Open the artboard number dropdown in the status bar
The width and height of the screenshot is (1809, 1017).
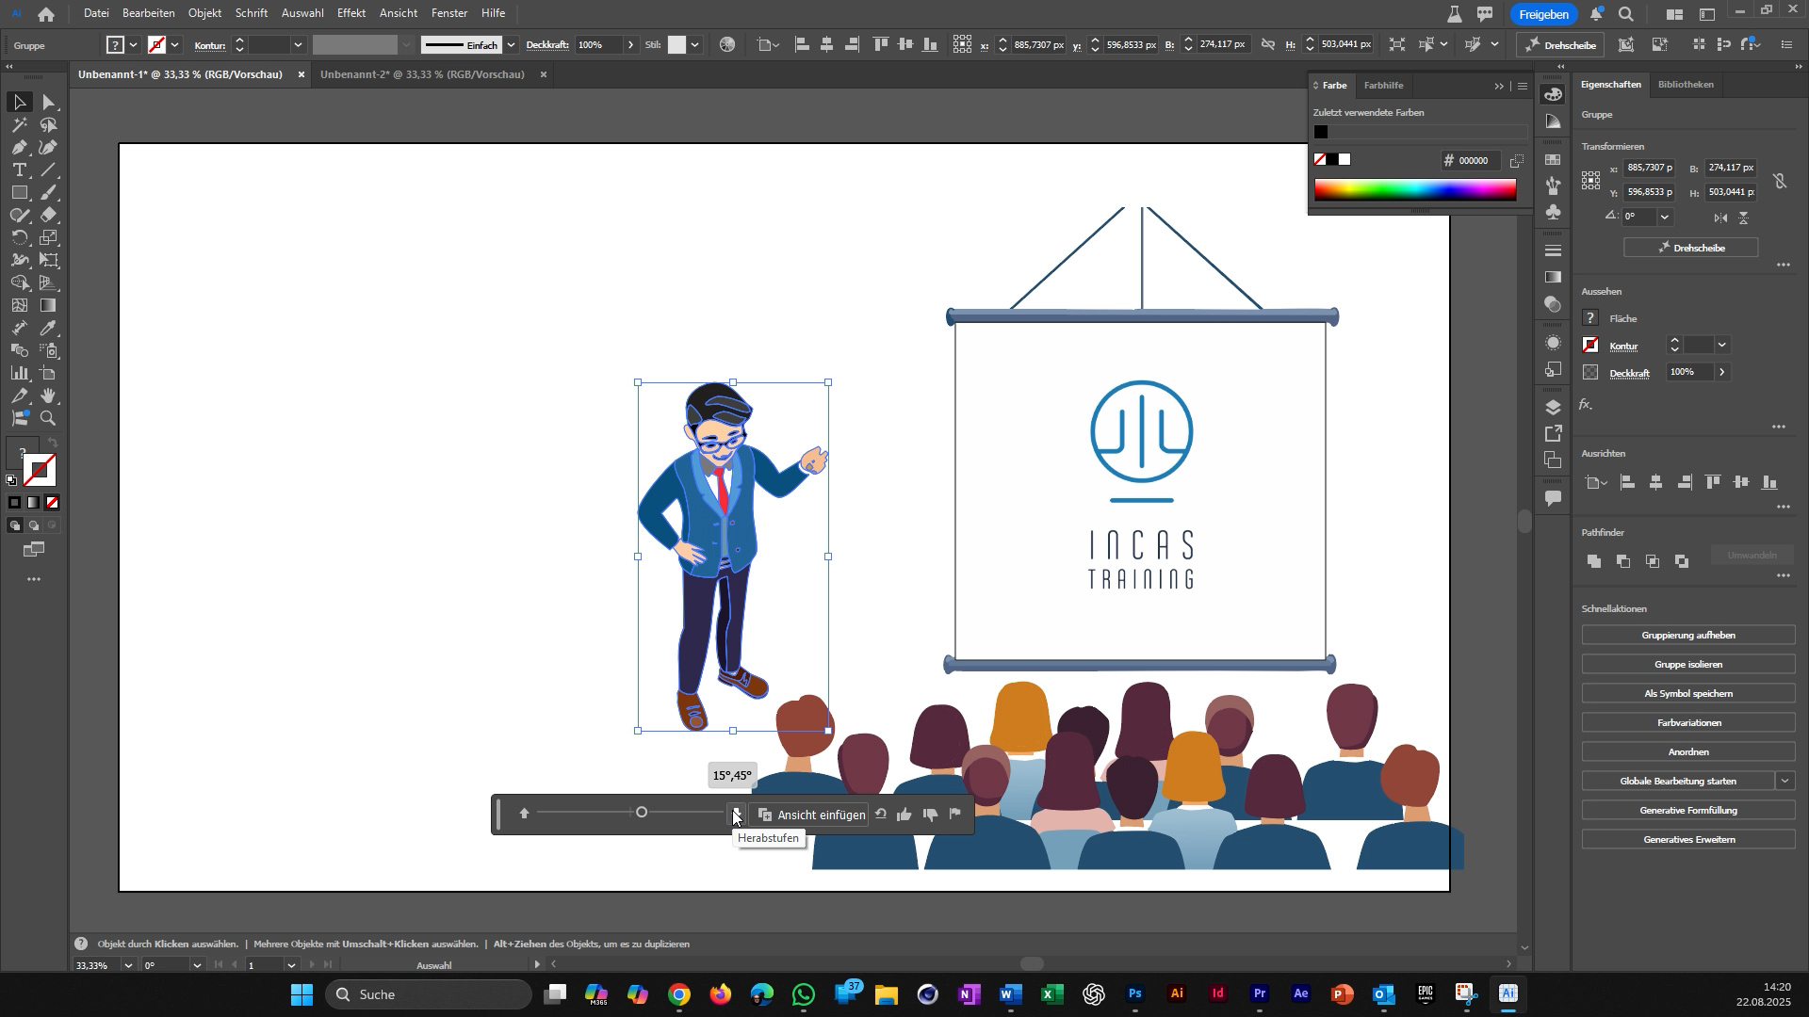[x=291, y=965]
